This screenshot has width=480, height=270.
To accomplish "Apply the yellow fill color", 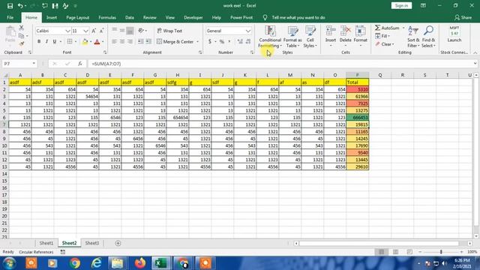I will tap(85, 42).
